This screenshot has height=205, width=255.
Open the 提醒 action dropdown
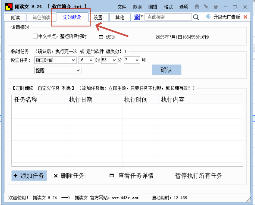click(x=57, y=70)
